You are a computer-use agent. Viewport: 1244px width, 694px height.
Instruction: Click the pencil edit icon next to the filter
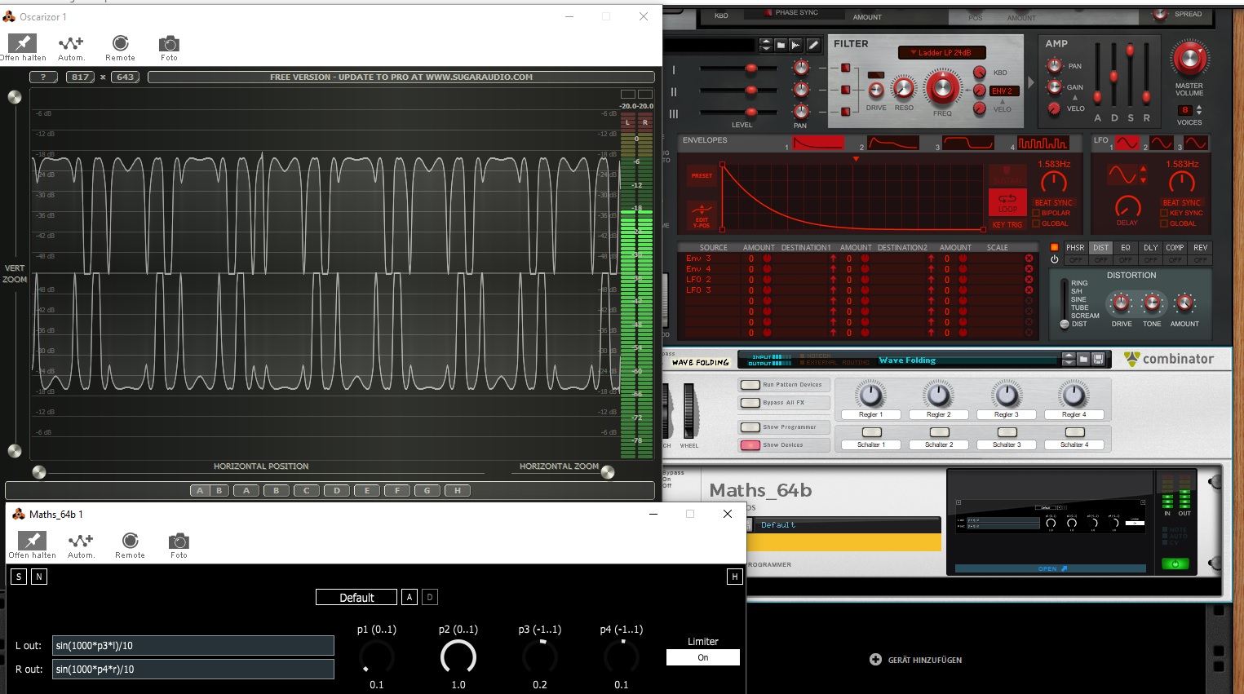coord(812,45)
